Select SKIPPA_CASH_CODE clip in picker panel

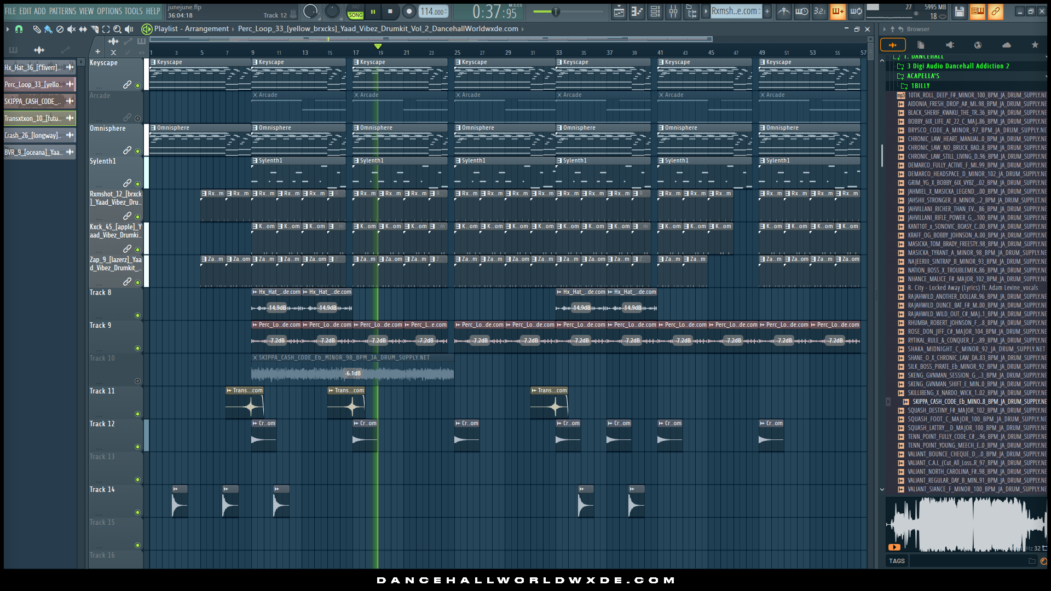tap(33, 101)
